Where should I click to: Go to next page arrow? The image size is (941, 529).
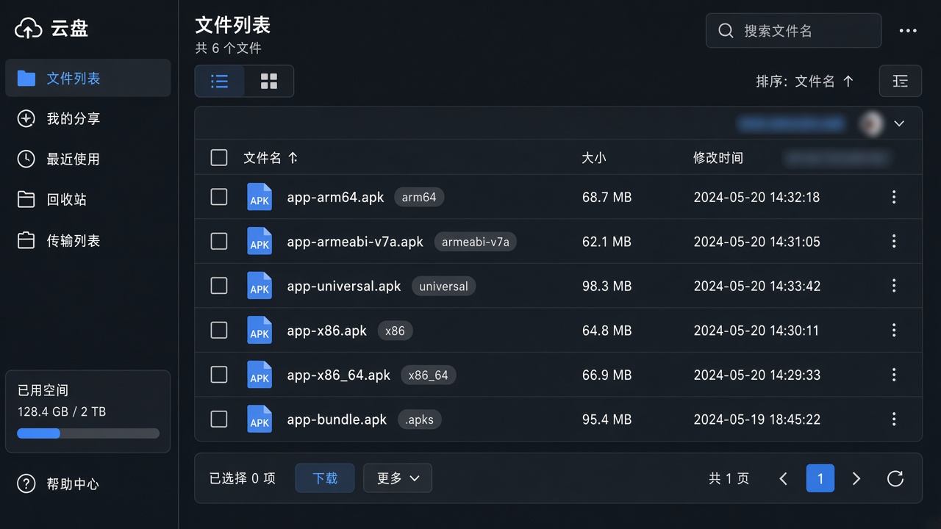pos(856,478)
